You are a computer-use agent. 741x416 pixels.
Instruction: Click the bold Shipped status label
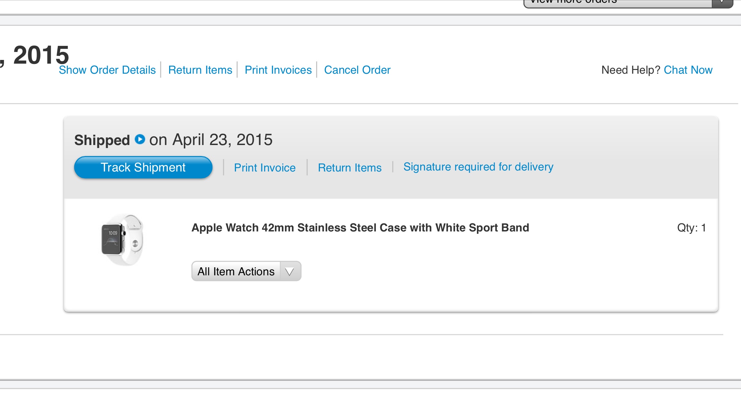pyautogui.click(x=102, y=140)
